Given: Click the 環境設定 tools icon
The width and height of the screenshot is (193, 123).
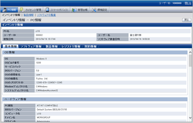Looking at the screenshot, I should pos(94,10).
